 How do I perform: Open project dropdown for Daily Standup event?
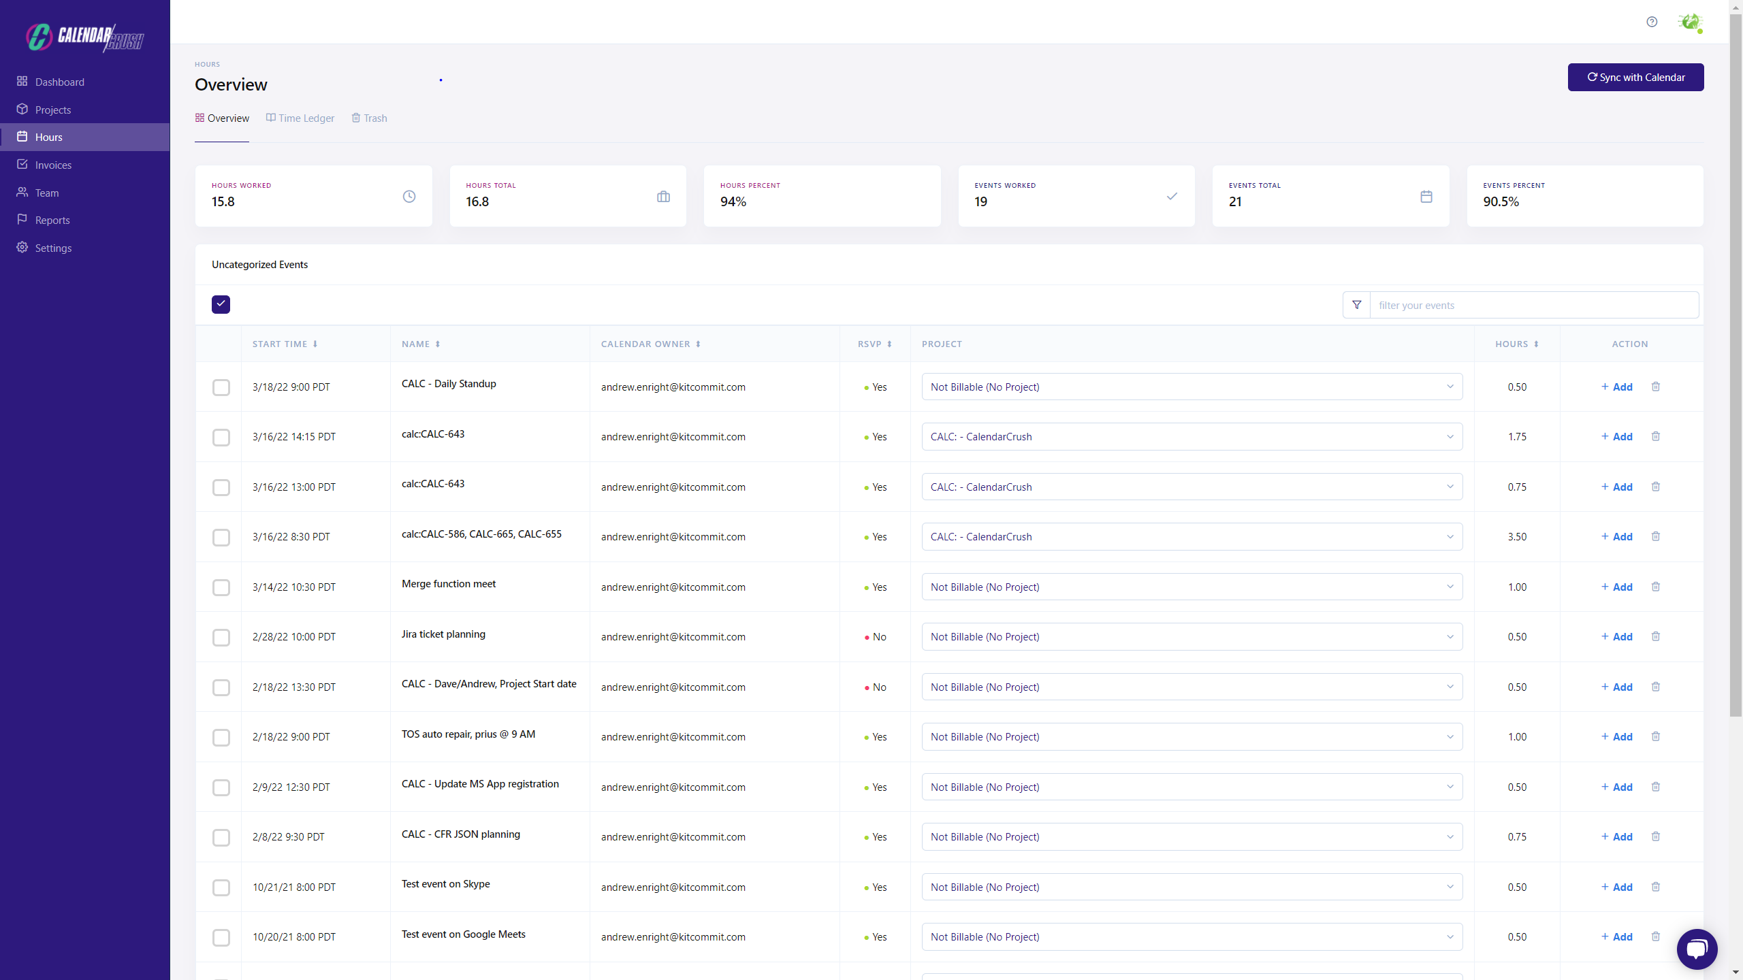[1192, 387]
